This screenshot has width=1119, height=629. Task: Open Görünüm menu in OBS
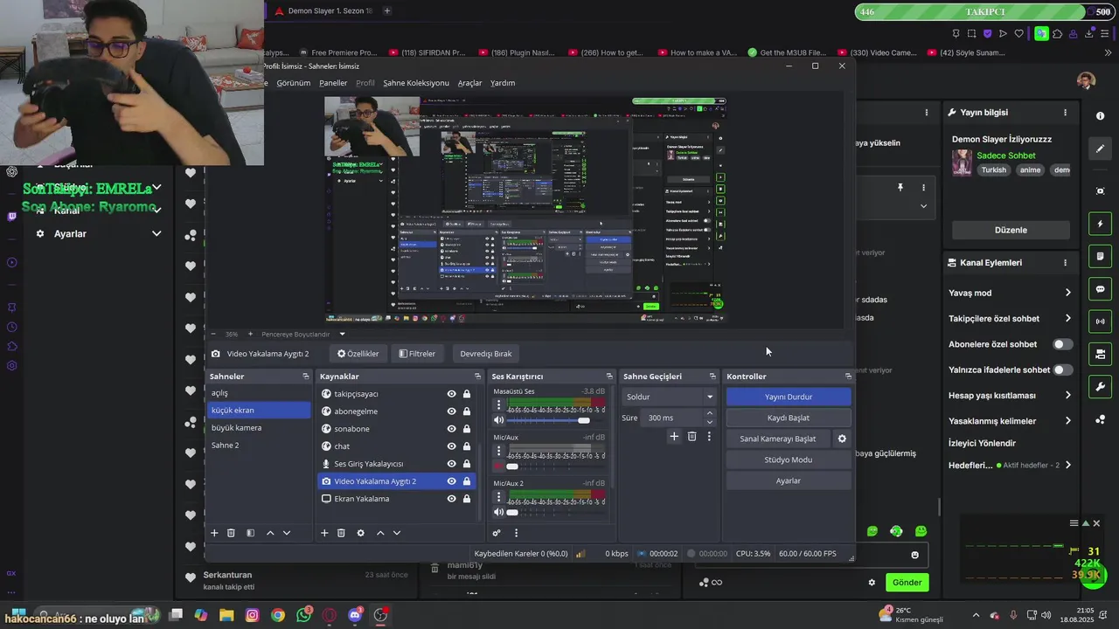tap(294, 83)
